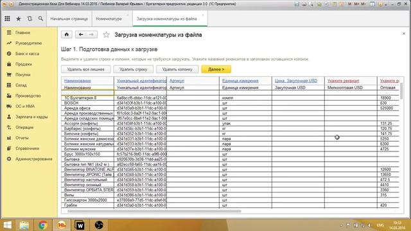Open the ОС и НМА section

[x=25, y=107]
